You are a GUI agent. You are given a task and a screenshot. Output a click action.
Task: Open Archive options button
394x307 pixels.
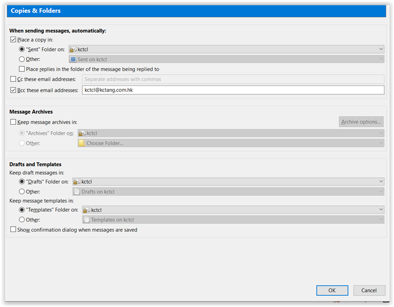361,122
